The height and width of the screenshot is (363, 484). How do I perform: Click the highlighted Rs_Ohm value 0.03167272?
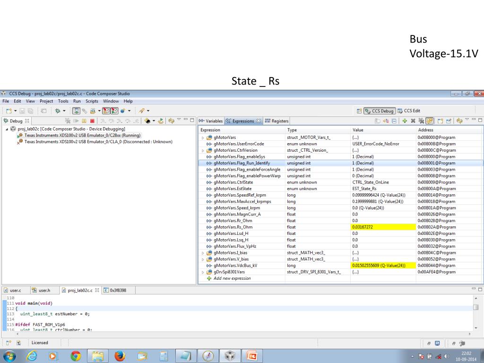click(x=383, y=227)
